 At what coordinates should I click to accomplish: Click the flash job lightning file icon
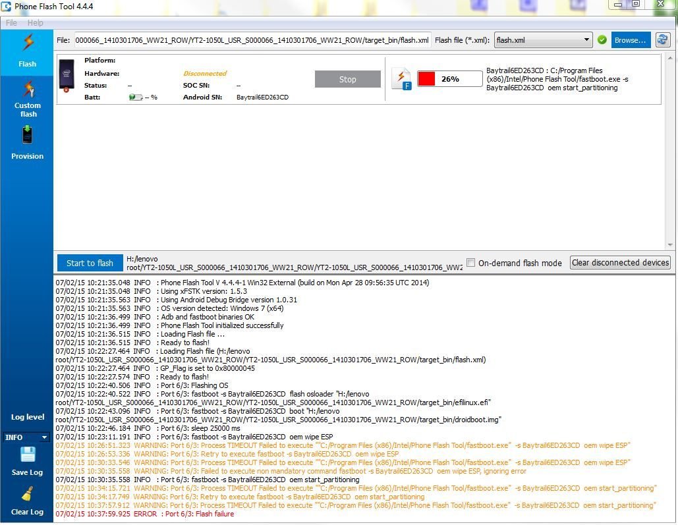(402, 79)
